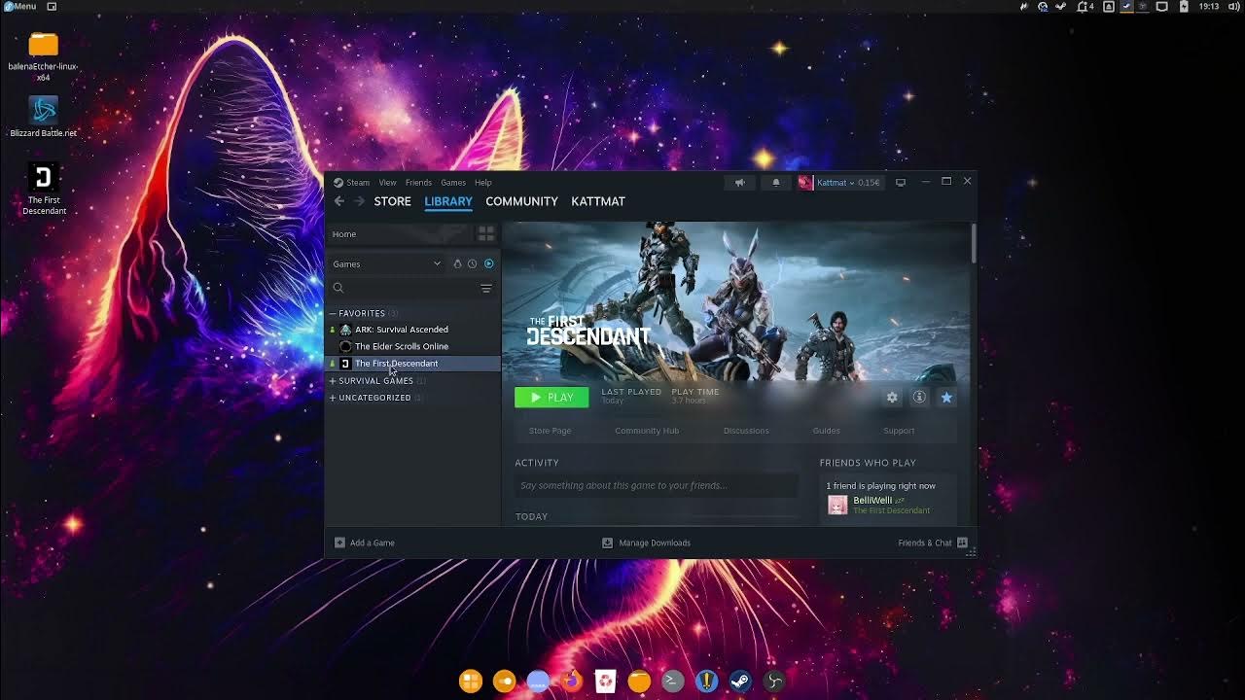
Task: Toggle the settings switch icon in dock
Action: click(x=504, y=682)
